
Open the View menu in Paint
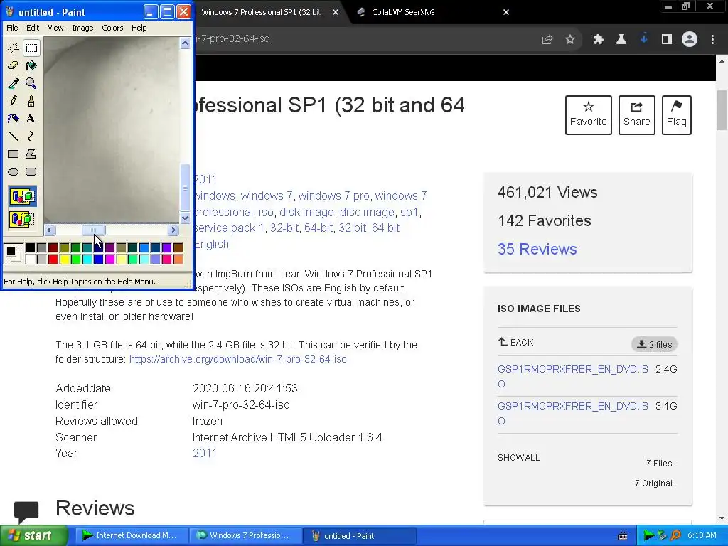click(55, 28)
